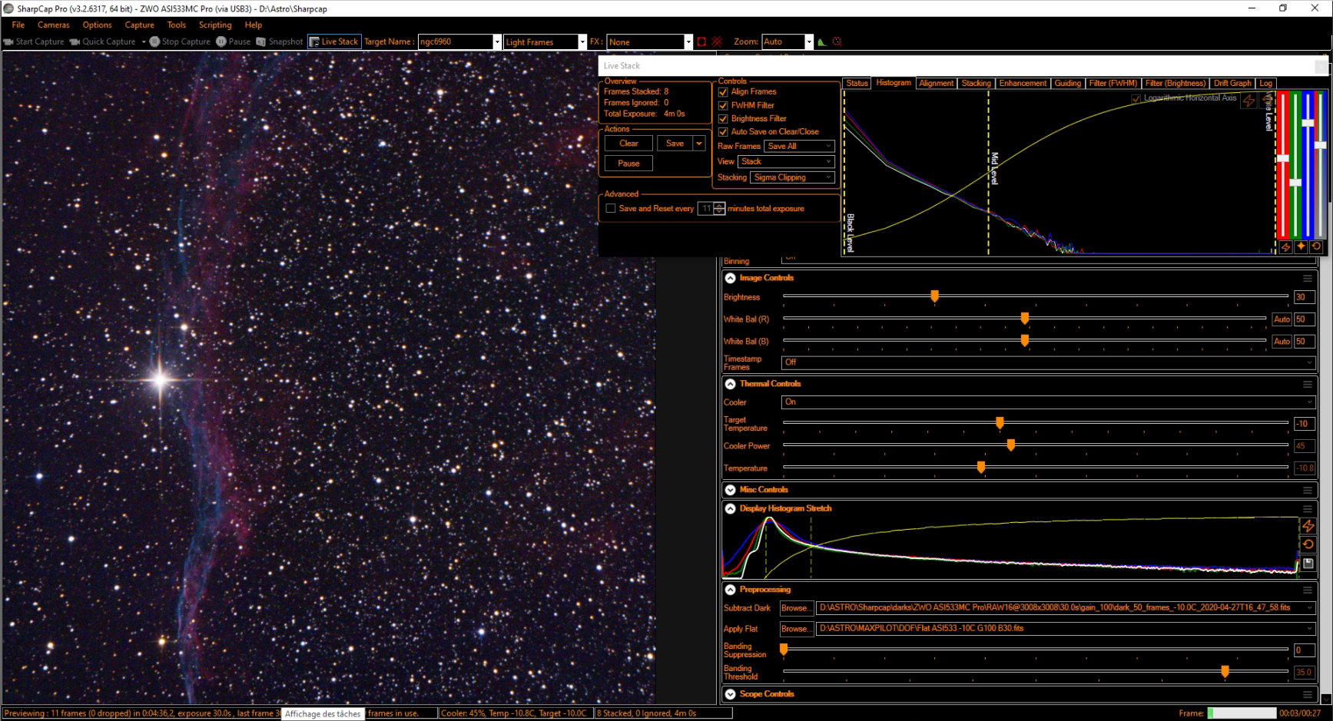Save the display histogram stretch settings
The image size is (1333, 721).
1308,564
